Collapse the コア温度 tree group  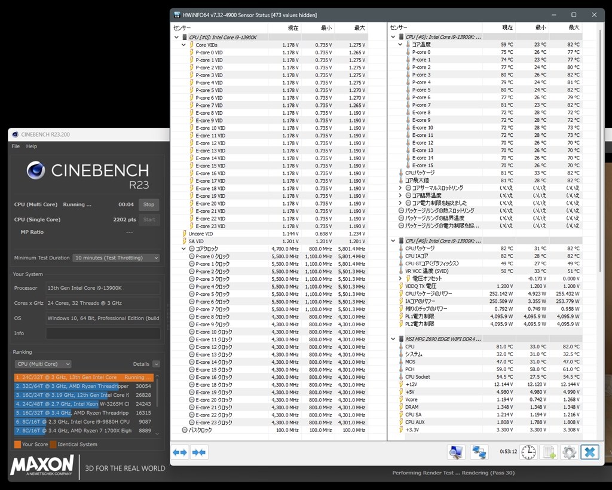tap(400, 44)
